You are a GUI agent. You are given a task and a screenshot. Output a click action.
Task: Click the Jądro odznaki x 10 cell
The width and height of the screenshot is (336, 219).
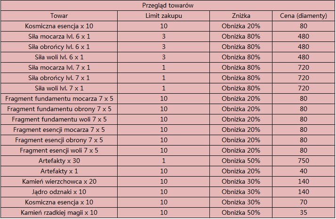pyautogui.click(x=59, y=192)
